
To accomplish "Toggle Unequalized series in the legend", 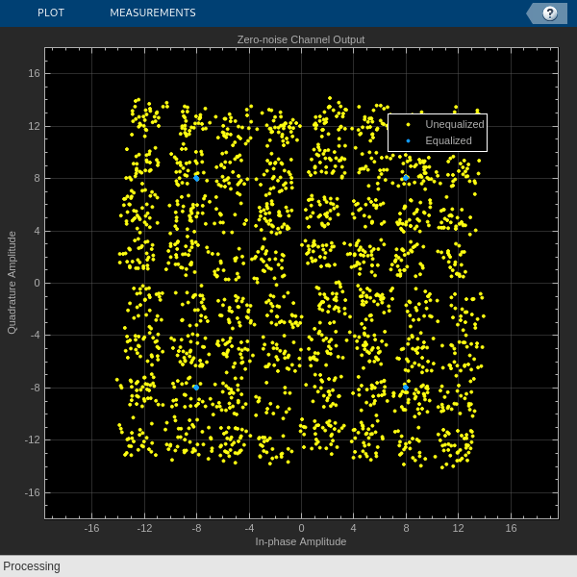I will pos(455,124).
